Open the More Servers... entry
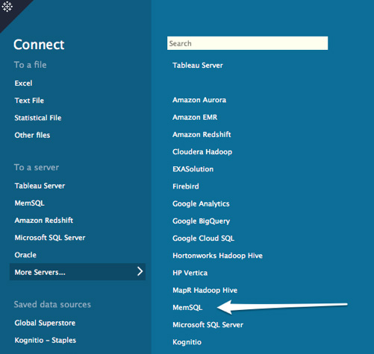The image size is (374, 354). (x=78, y=272)
